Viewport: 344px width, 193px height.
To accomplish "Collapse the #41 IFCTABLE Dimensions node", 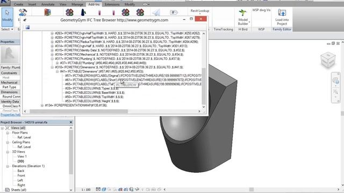I will pyautogui.click(x=58, y=71).
